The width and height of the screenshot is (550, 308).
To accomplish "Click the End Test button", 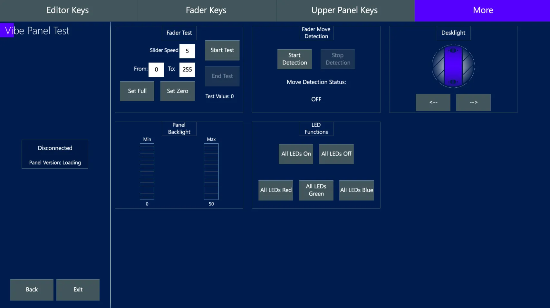I will click(222, 76).
